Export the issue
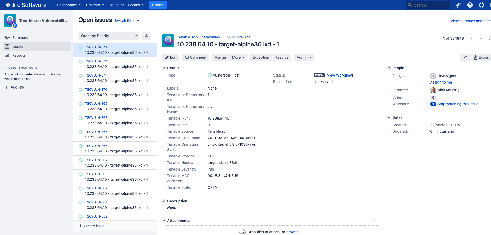491x235 pixels. [x=482, y=57]
